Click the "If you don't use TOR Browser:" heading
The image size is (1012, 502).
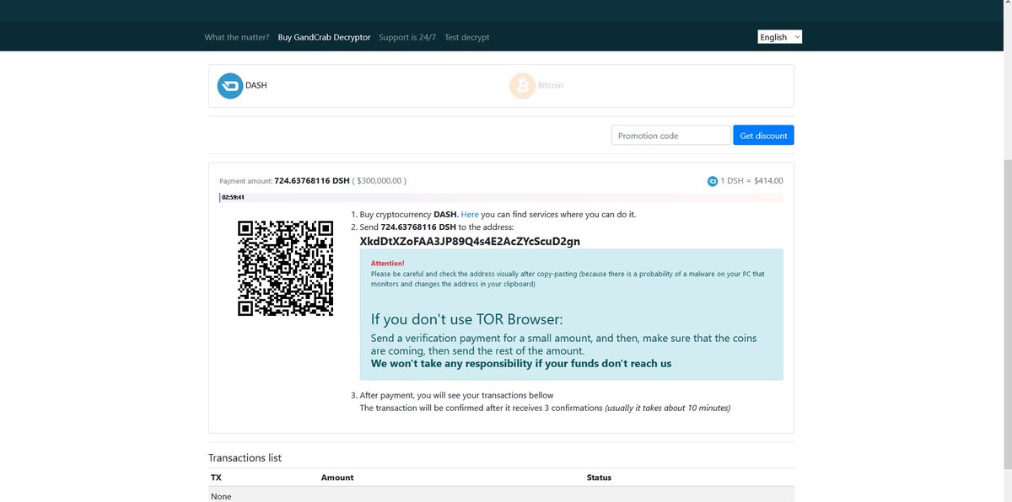point(466,319)
